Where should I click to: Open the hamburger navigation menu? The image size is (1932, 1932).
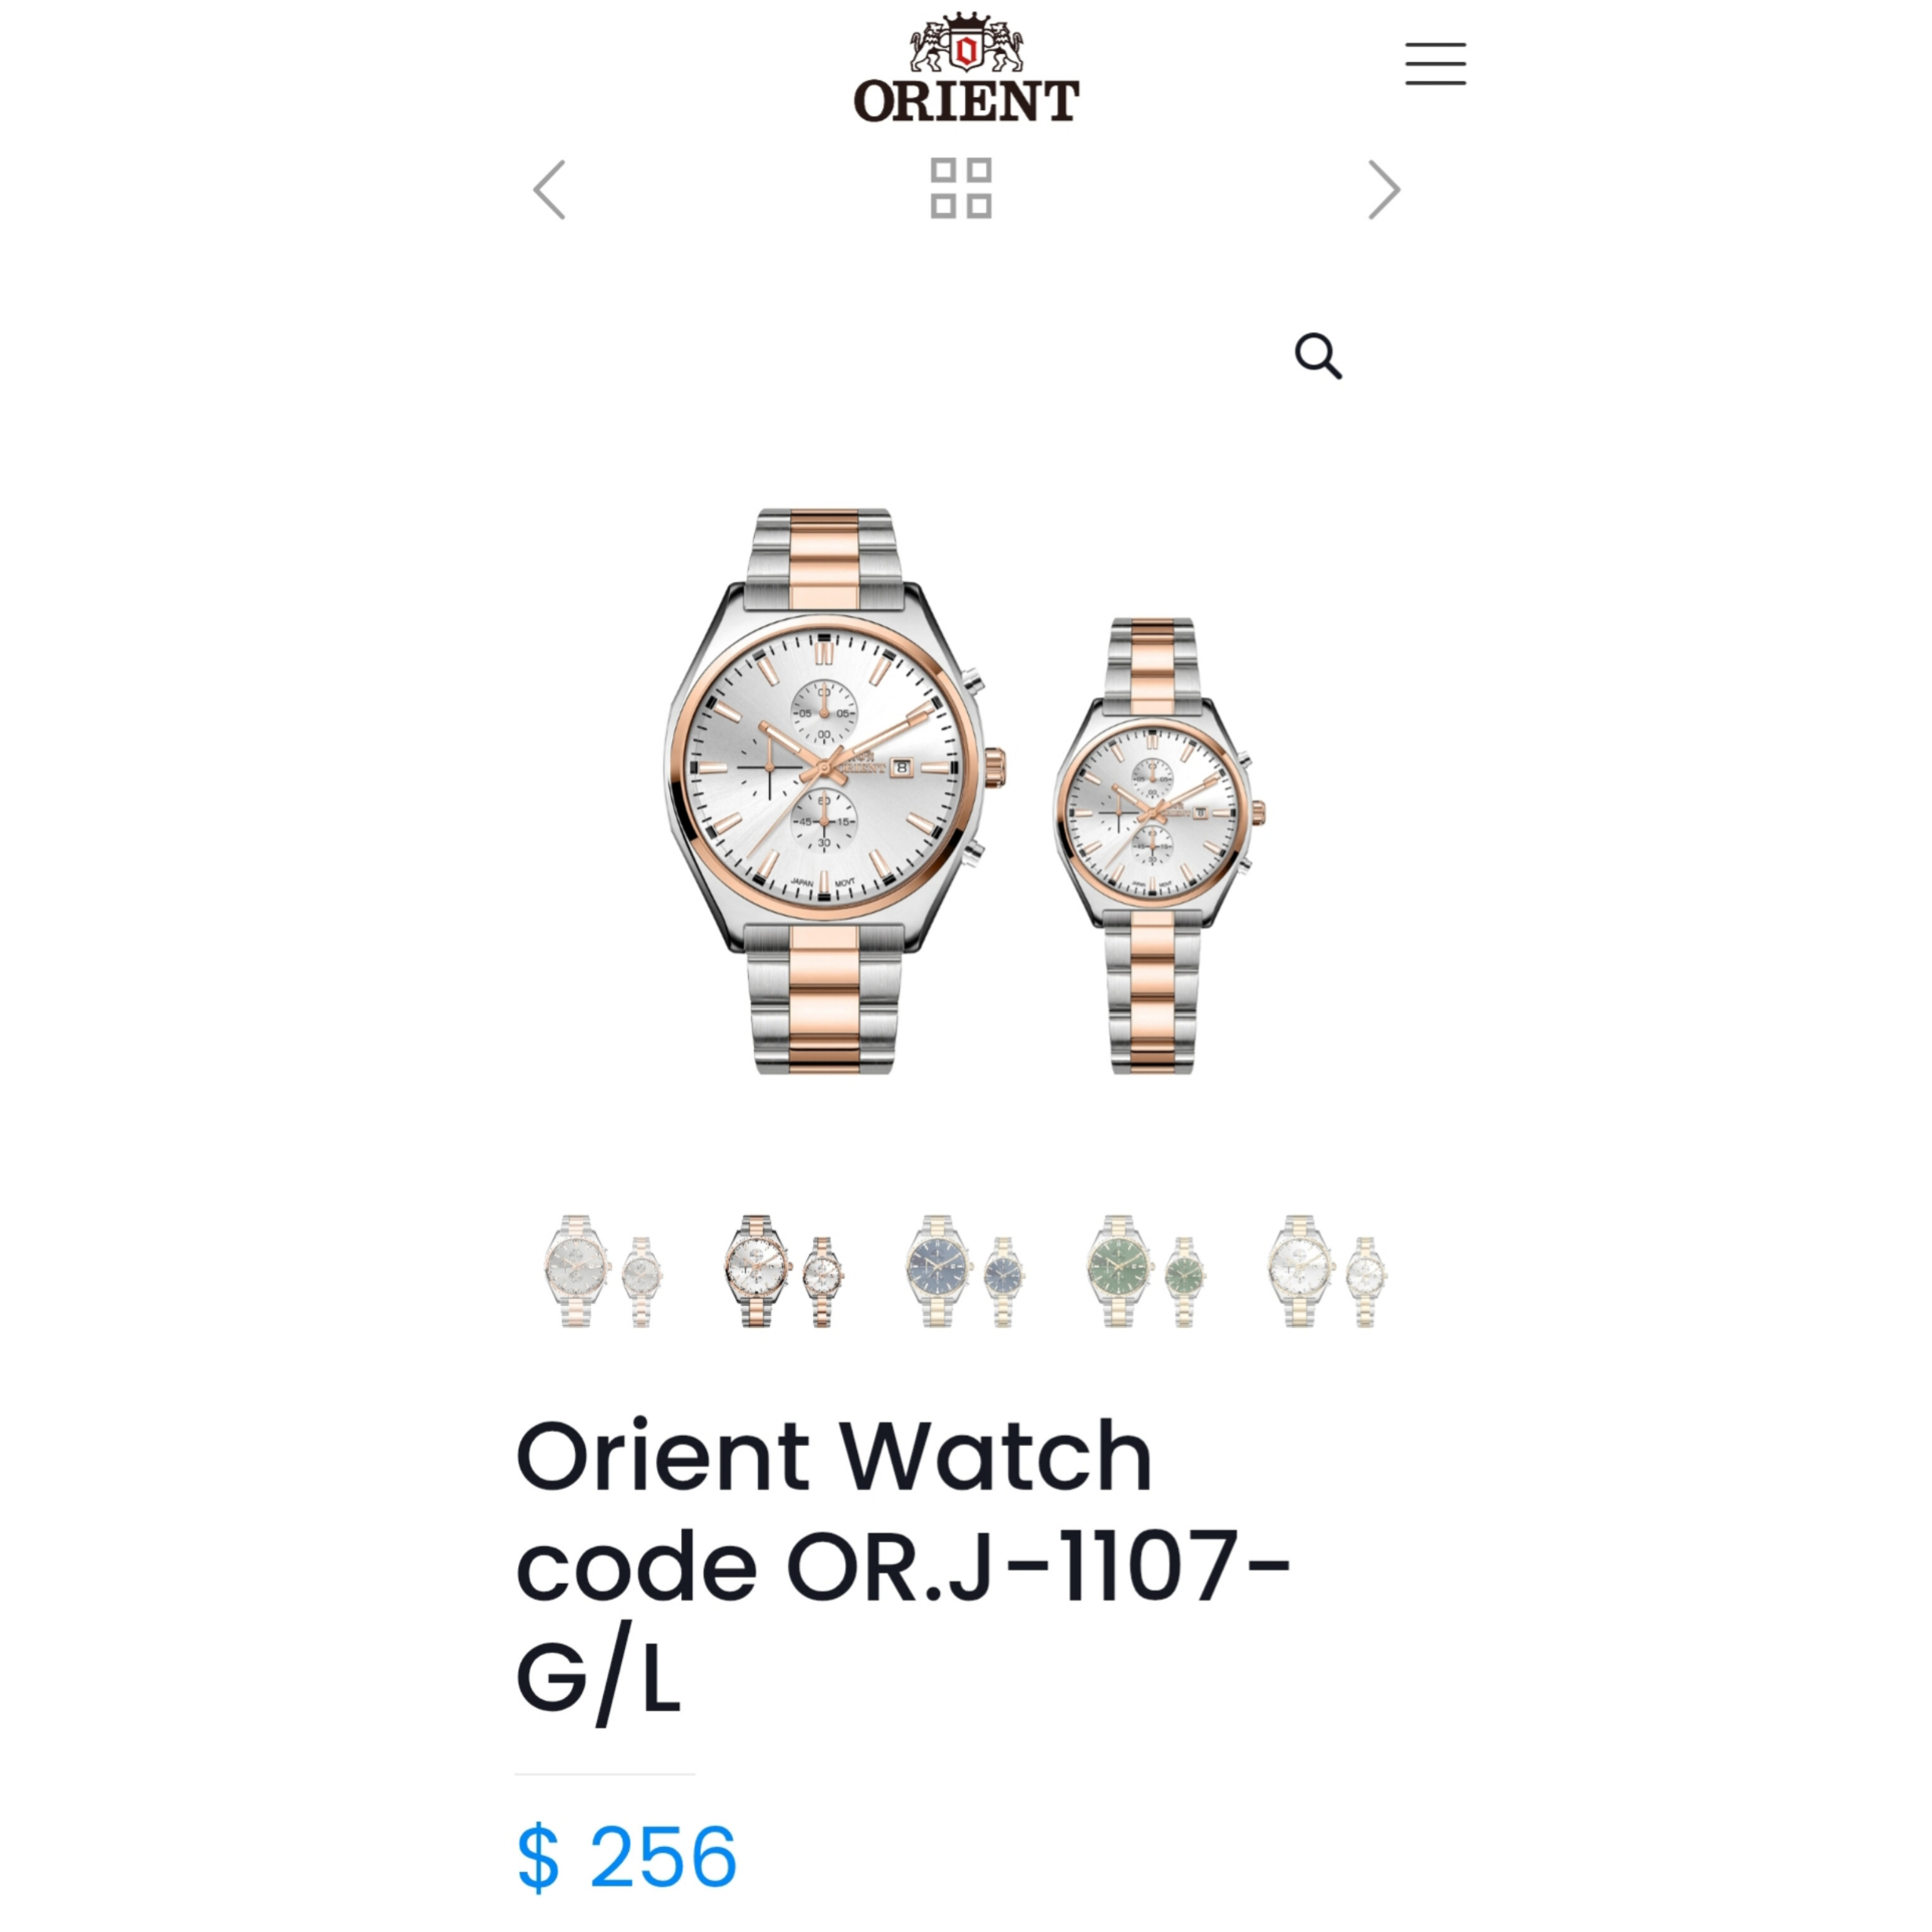[x=1435, y=64]
